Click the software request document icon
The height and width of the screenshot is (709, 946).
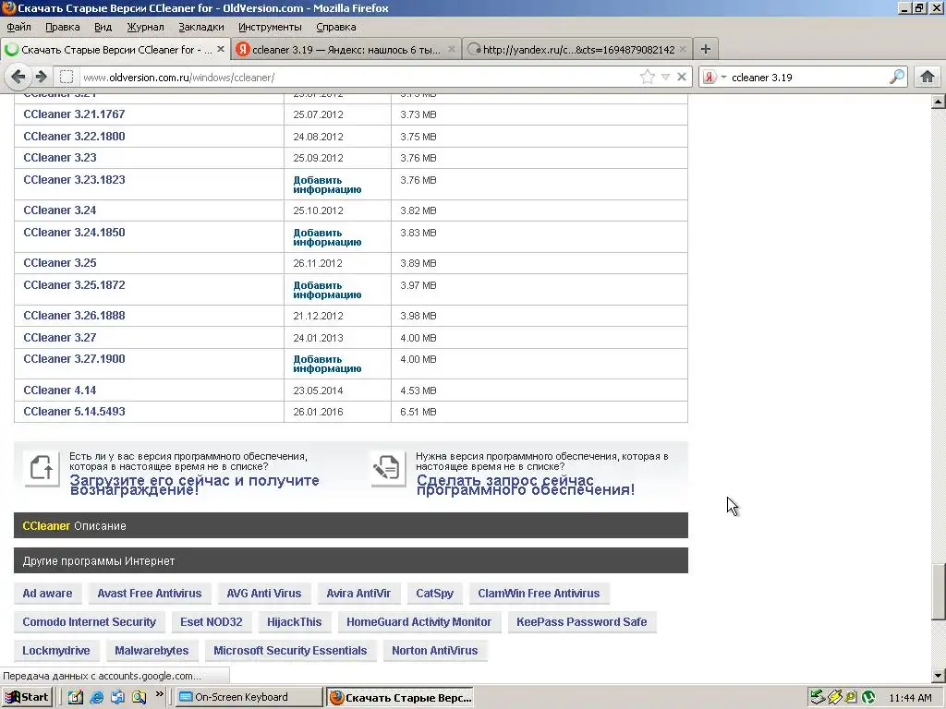[387, 468]
